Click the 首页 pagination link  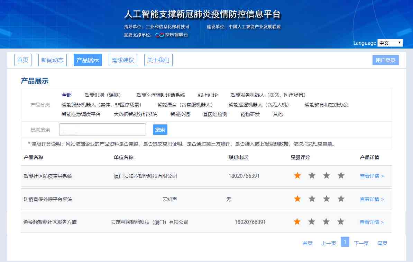point(308,243)
